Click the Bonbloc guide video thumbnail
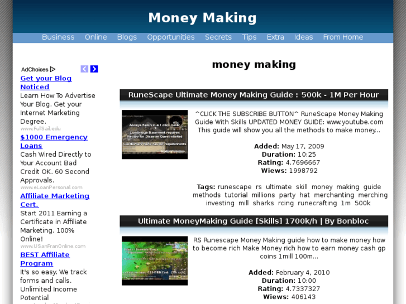The height and width of the screenshot is (304, 406). point(155,261)
